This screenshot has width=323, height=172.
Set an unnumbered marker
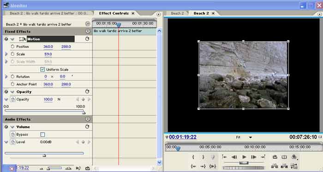point(213,157)
